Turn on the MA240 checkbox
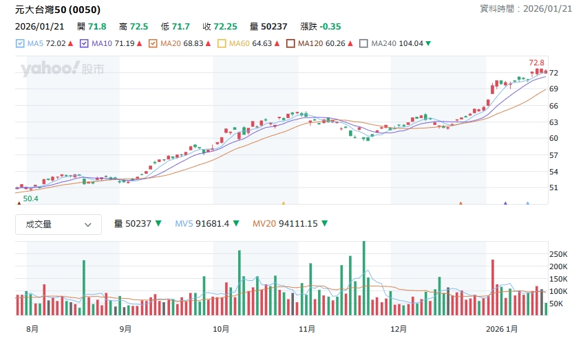 364,44
